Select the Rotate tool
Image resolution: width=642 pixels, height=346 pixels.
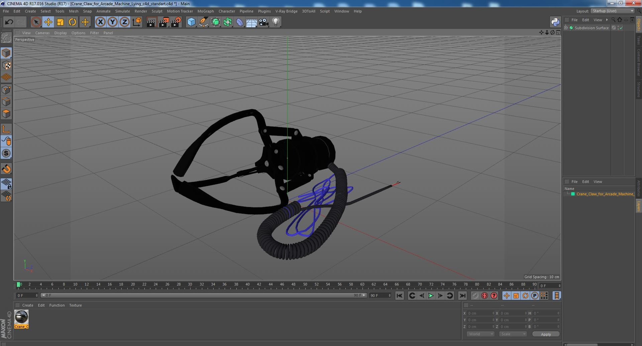(x=72, y=22)
